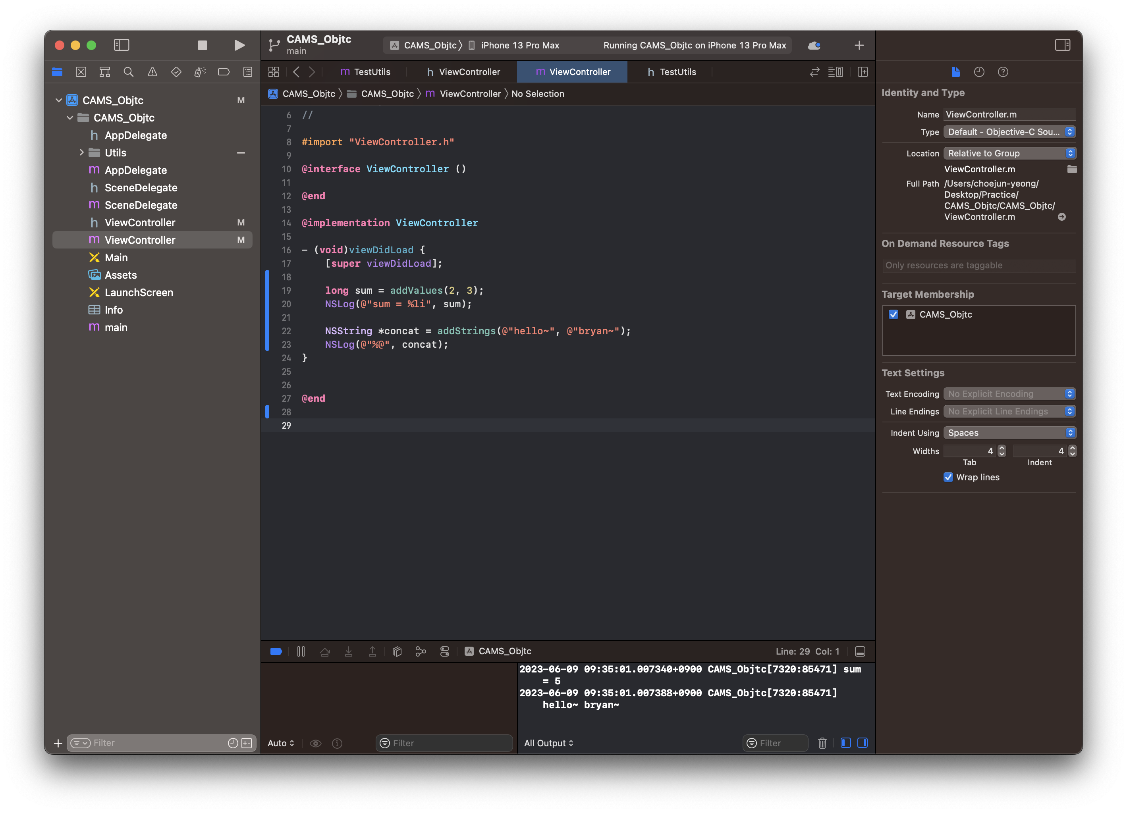Open the Indent Using Spaces dropdown

coord(1009,433)
